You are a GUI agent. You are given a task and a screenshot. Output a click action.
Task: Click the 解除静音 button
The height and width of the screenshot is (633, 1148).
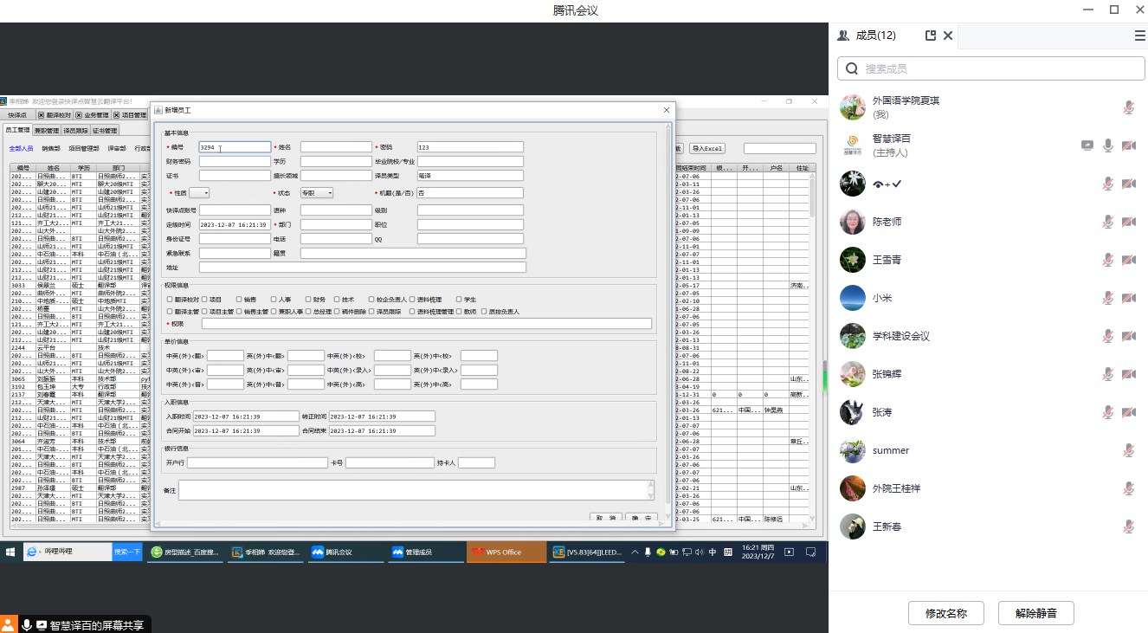[x=1036, y=613]
